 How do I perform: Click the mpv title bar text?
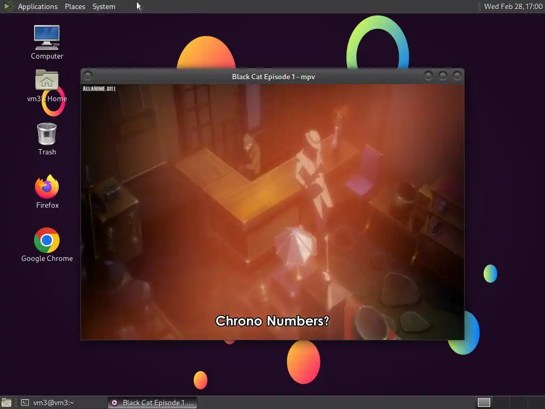[273, 77]
